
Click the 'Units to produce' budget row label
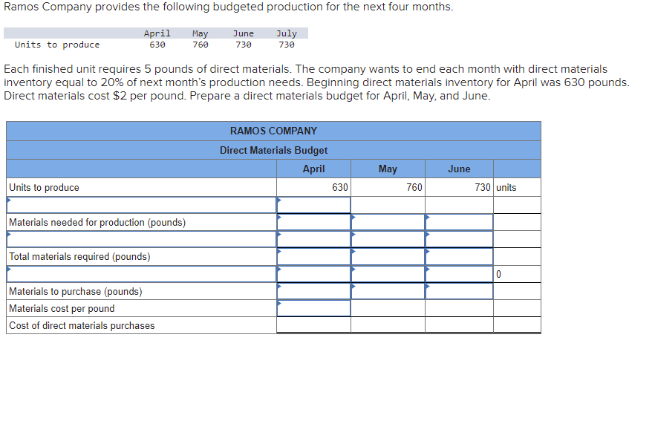coord(44,188)
